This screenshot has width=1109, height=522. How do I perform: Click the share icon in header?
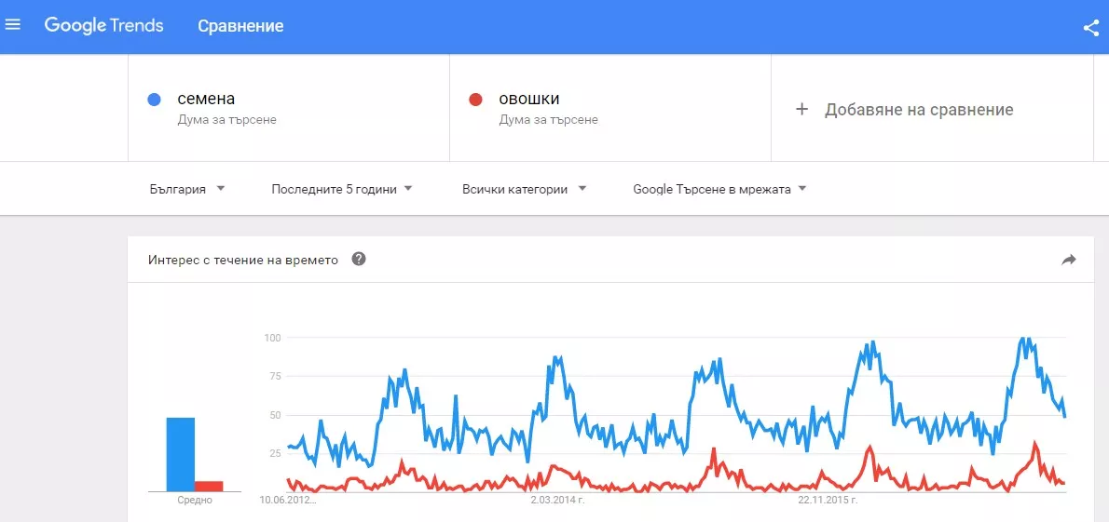(x=1091, y=27)
